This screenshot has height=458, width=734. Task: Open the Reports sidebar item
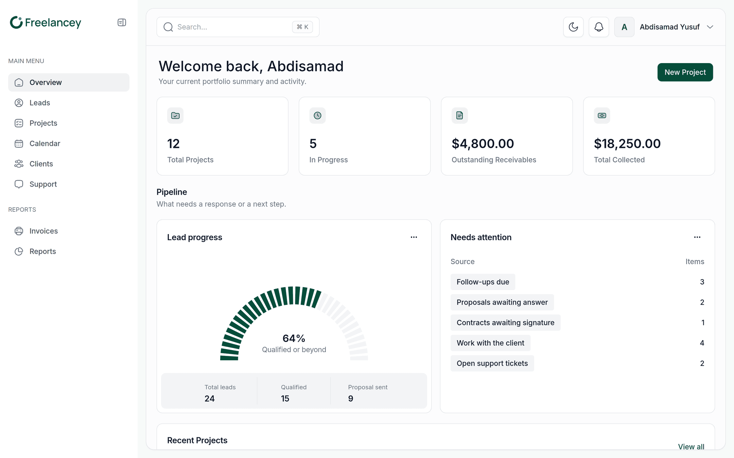pos(69,251)
